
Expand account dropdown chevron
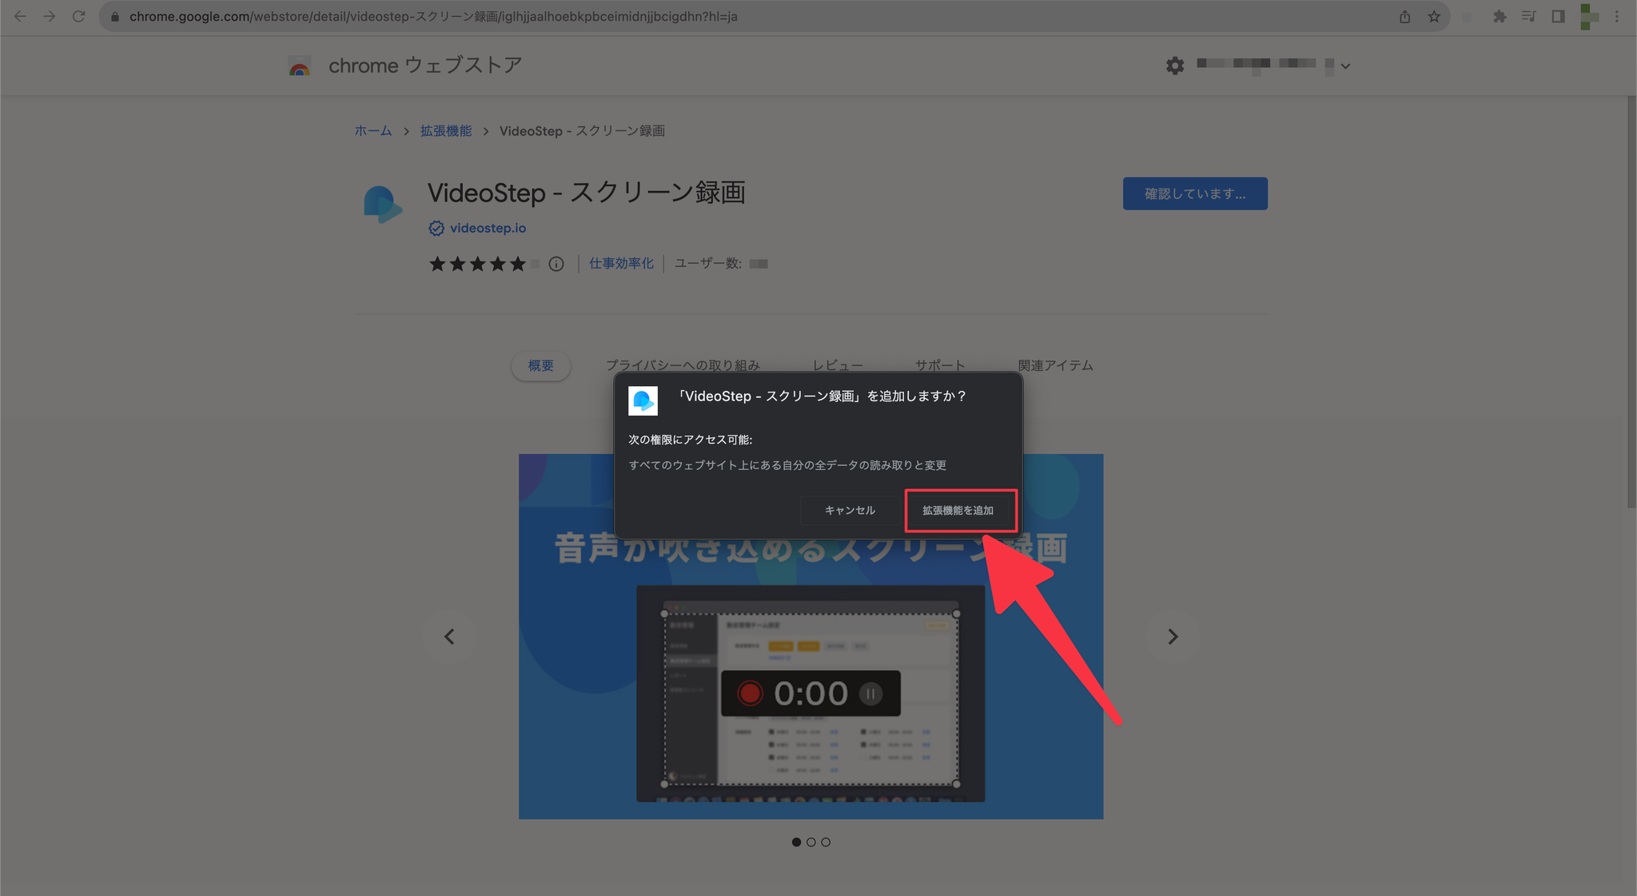pyautogui.click(x=1345, y=66)
